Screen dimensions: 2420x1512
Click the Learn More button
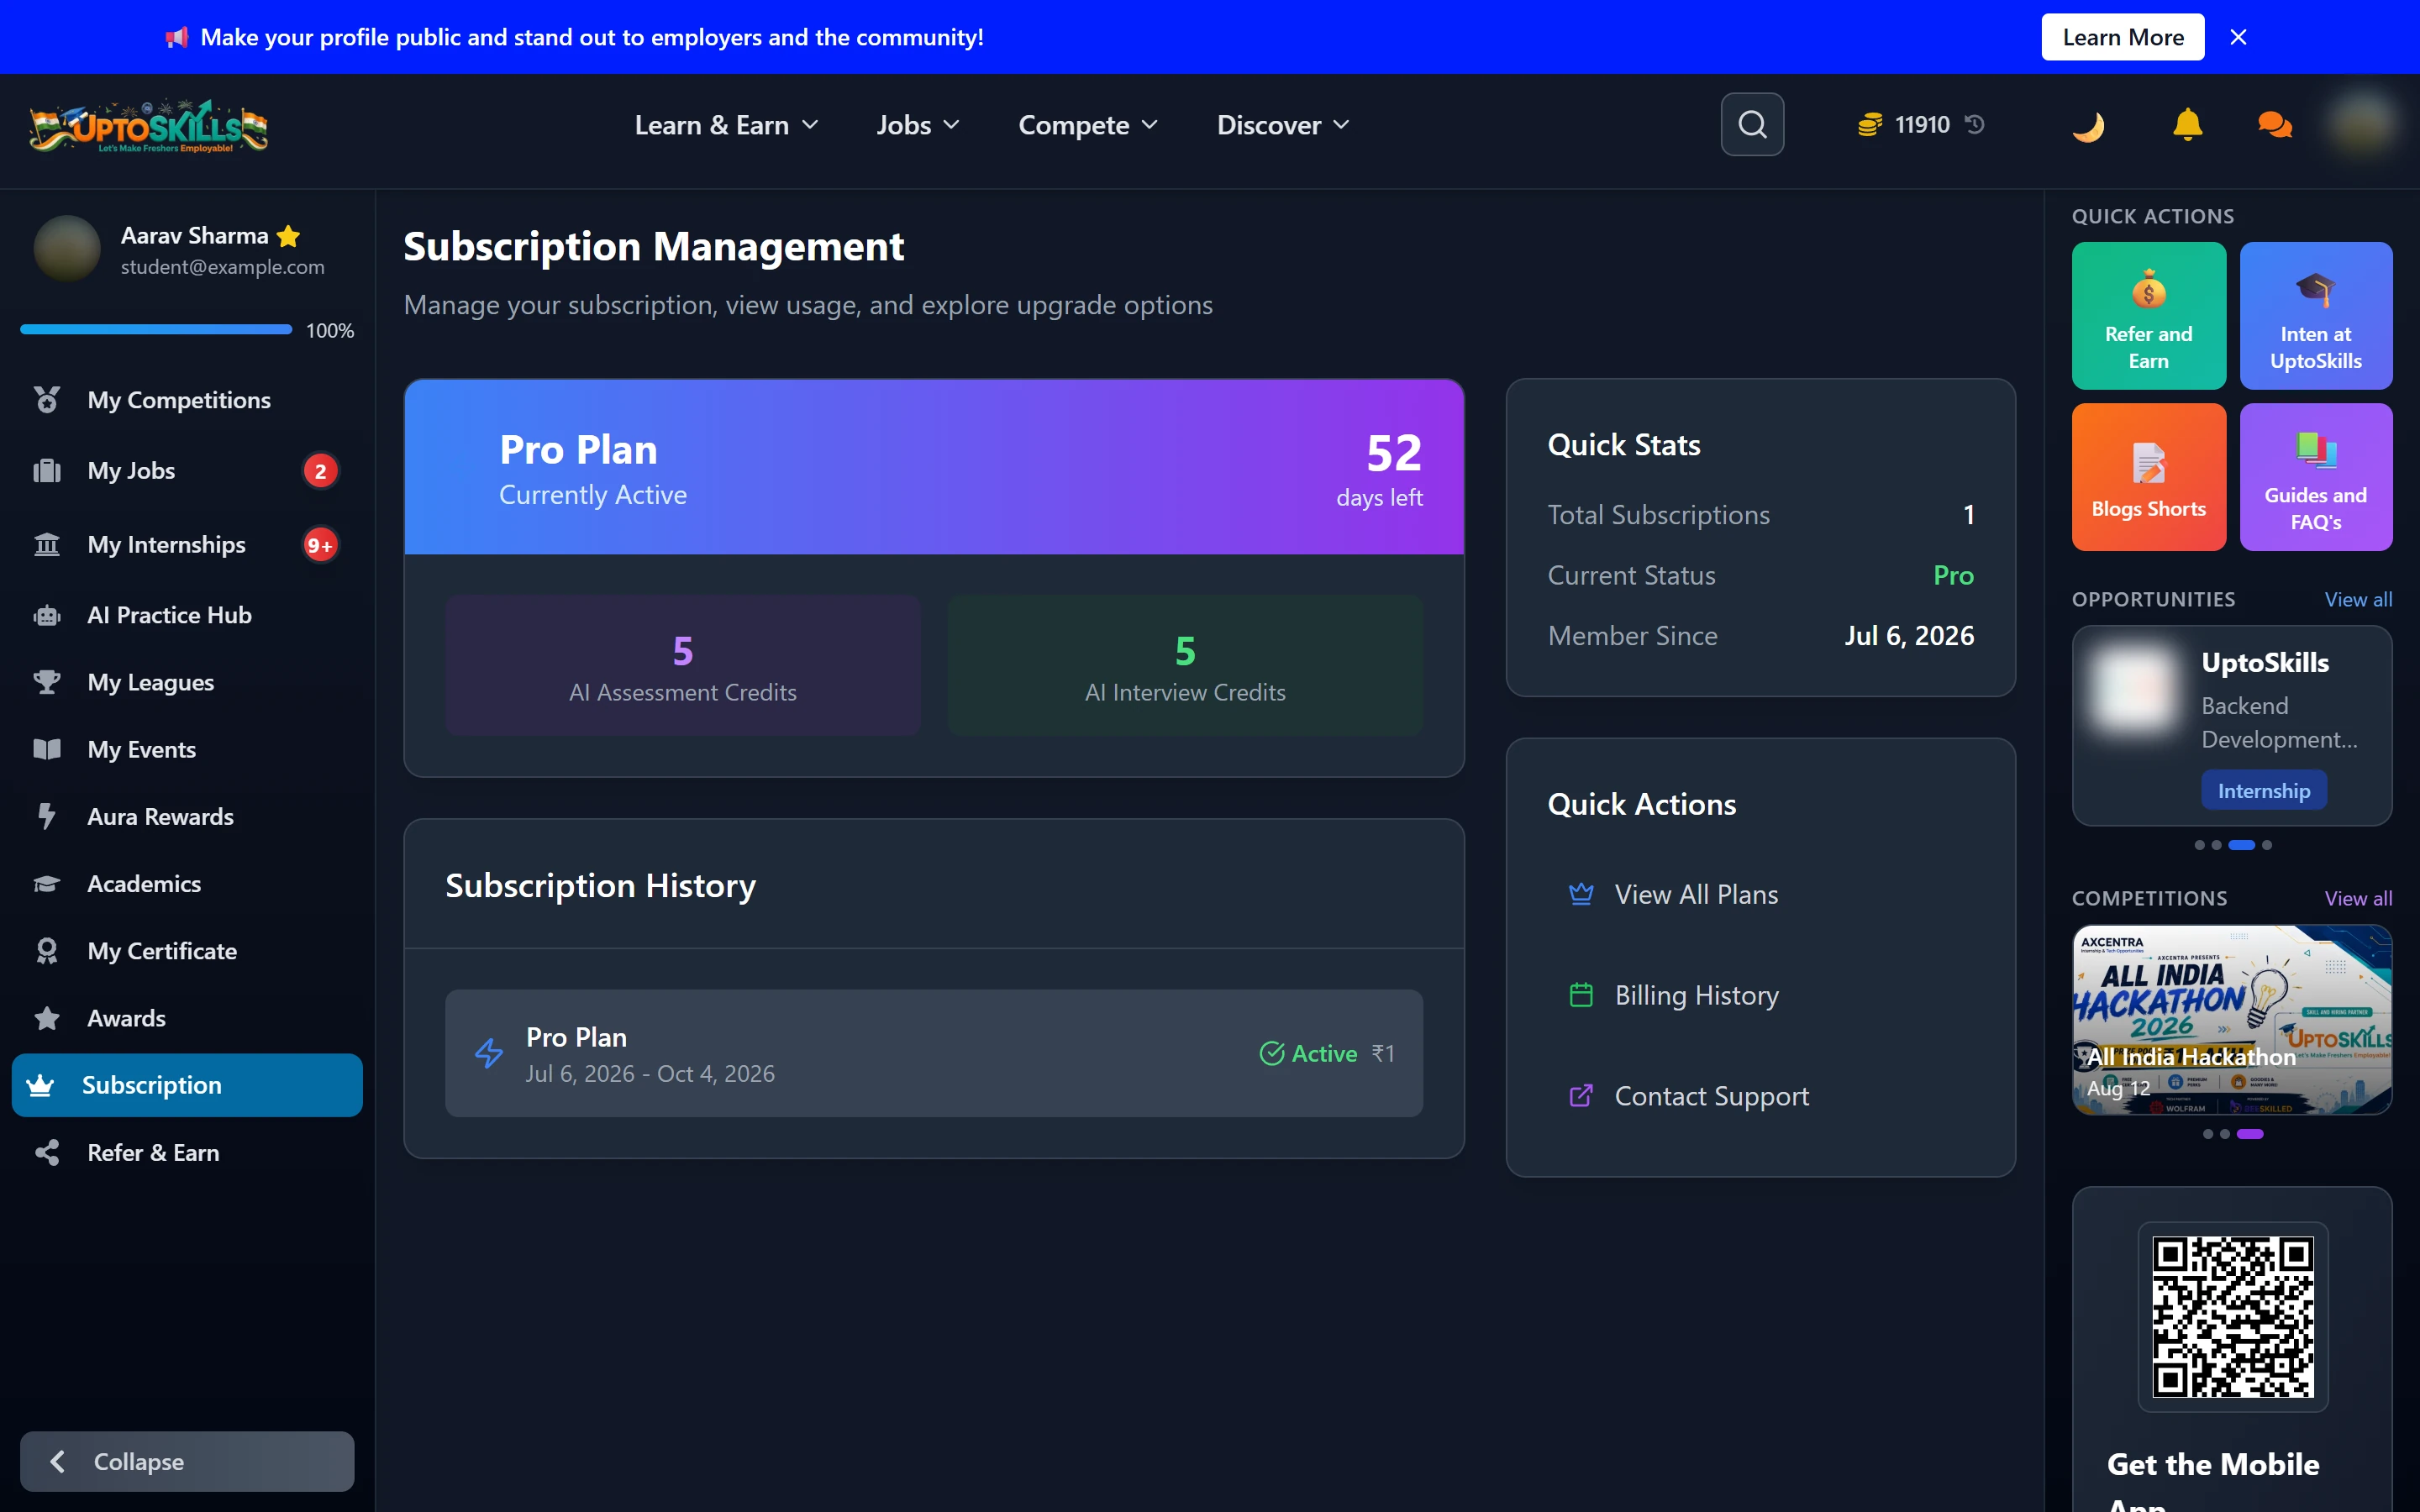pyautogui.click(x=2122, y=37)
